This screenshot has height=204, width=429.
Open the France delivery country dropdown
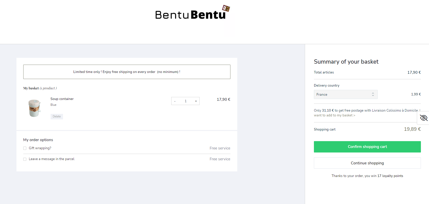346,94
